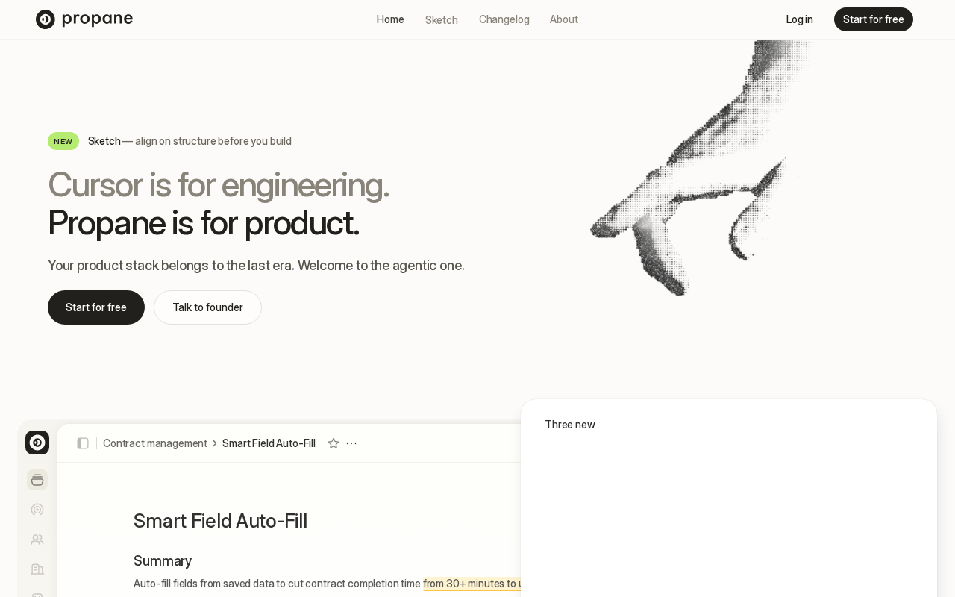Star the Smart Field Auto-Fill document
955x597 pixels.
click(x=334, y=443)
